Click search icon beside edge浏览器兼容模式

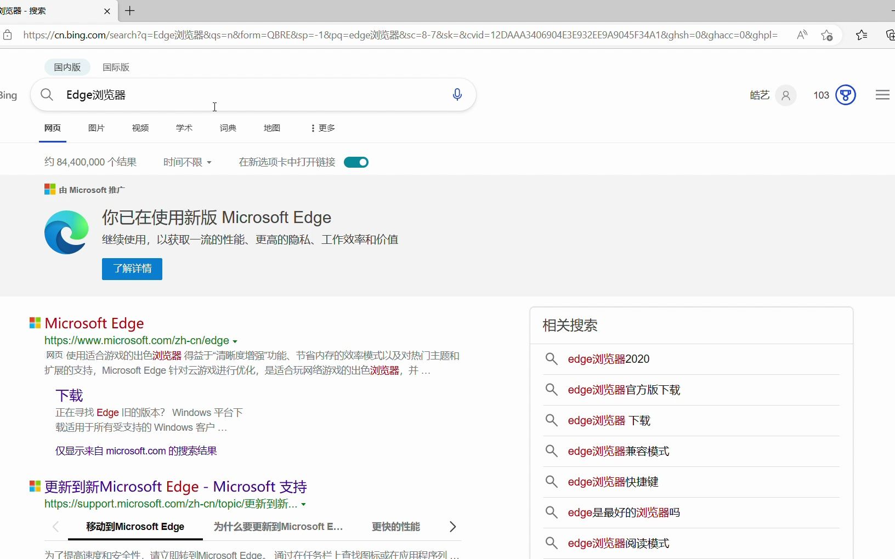coord(551,451)
